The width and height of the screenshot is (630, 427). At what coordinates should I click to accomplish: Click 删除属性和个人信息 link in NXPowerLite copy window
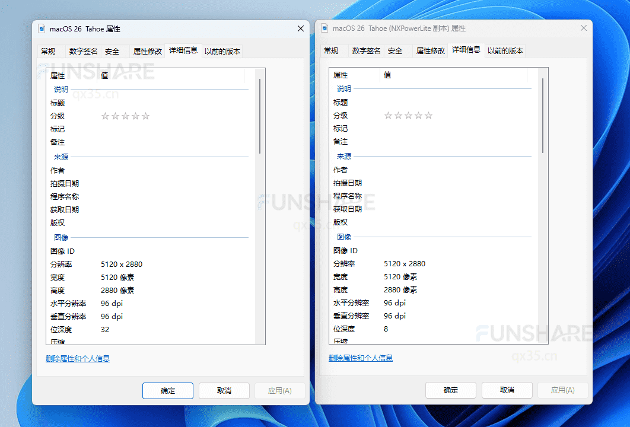361,358
